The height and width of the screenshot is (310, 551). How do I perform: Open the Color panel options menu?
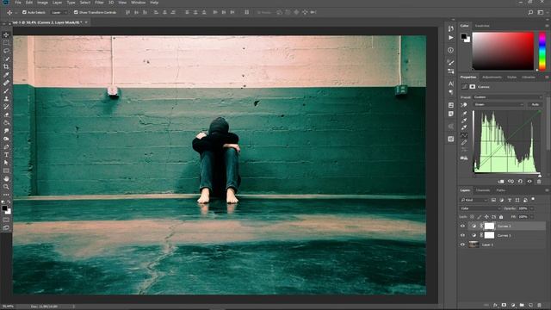pyautogui.click(x=547, y=26)
